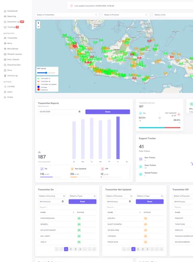
Task: Click the Mitra sidebar icon
Action: 5,44
